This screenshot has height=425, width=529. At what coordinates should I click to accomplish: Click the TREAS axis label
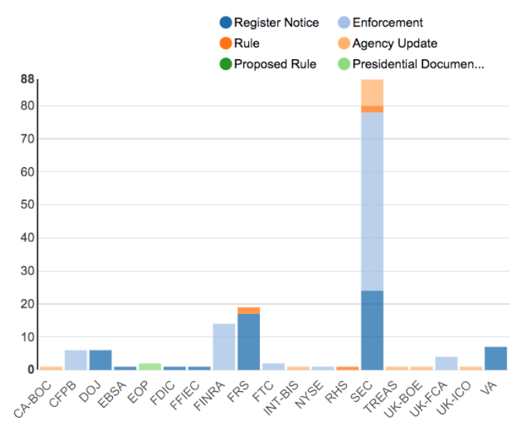381,396
